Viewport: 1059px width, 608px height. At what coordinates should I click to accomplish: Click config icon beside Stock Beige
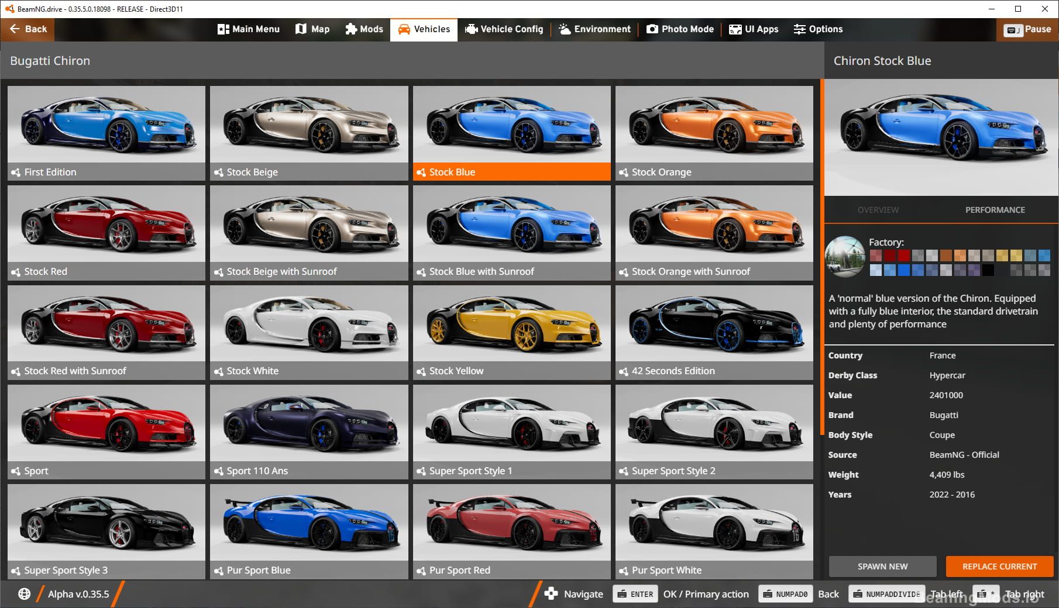pyautogui.click(x=218, y=172)
